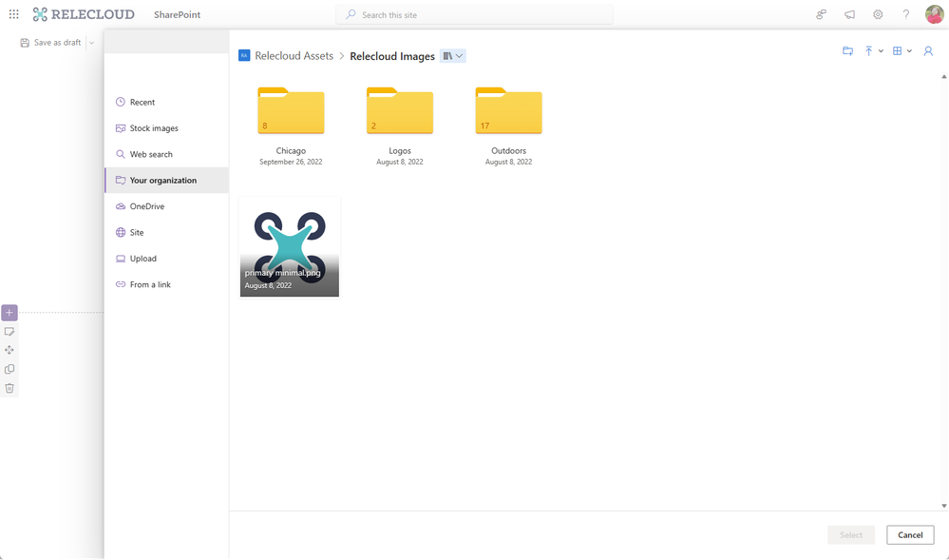
Task: Click the upload arrow icon
Action: pyautogui.click(x=868, y=51)
